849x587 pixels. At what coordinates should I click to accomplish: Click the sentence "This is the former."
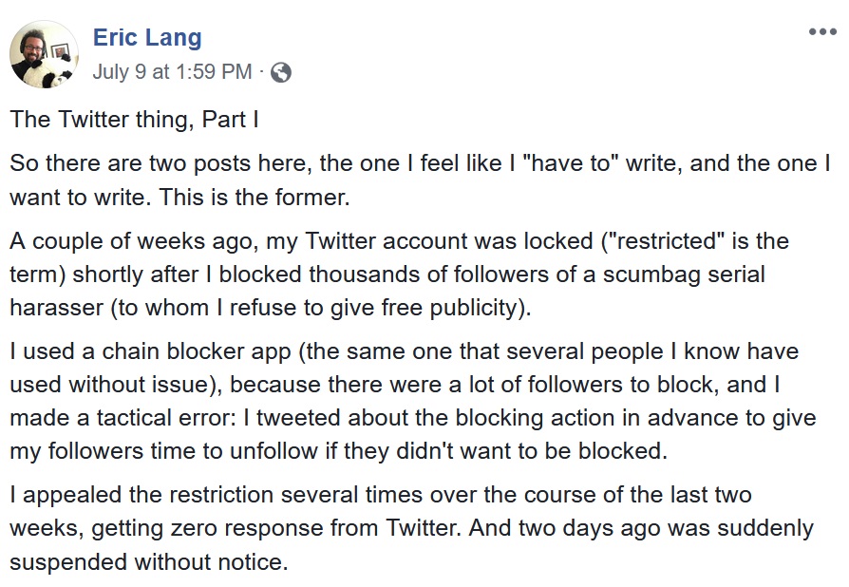tap(255, 198)
